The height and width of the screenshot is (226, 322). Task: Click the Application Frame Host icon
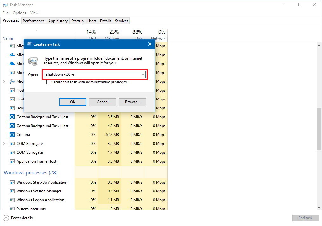coord(12,161)
